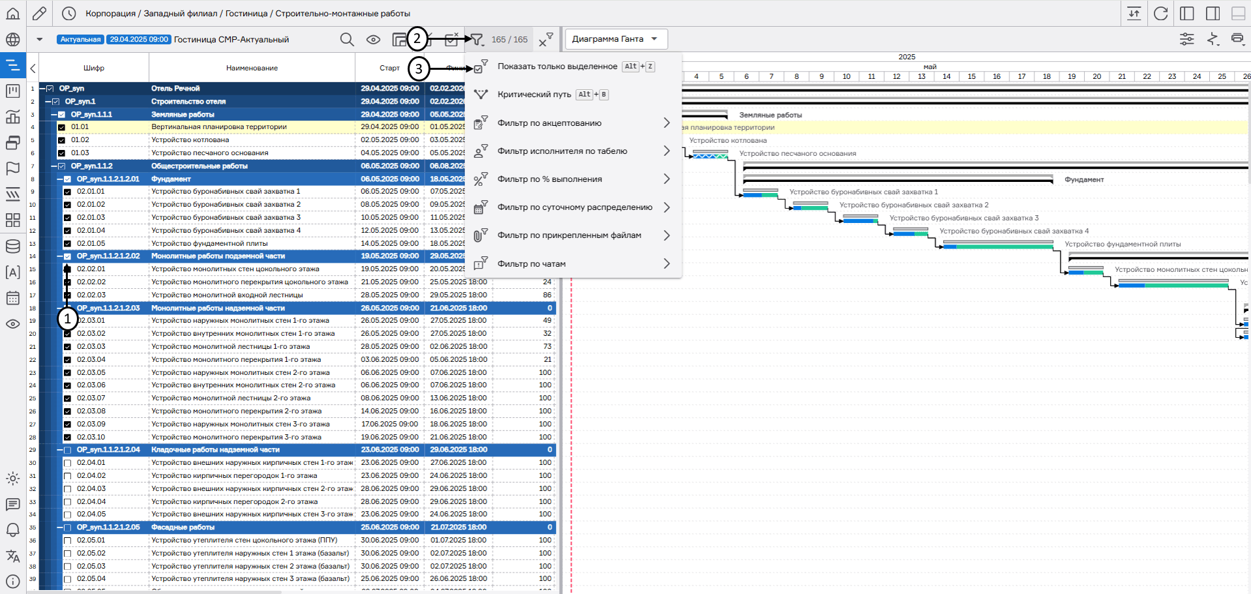Image resolution: width=1251 pixels, height=594 pixels.
Task: Expand Фильтр по акцептованию submenu
Action: (x=574, y=123)
